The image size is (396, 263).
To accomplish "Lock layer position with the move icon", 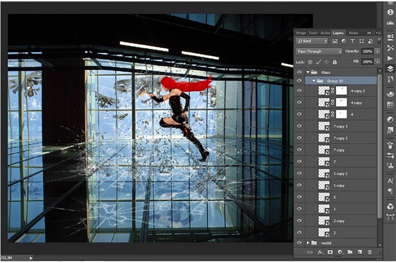I will [x=326, y=62].
